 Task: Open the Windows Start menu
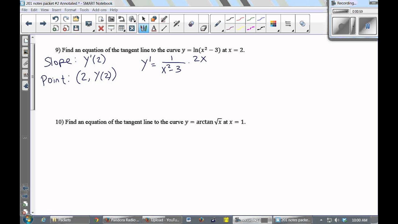[x=28, y=220]
